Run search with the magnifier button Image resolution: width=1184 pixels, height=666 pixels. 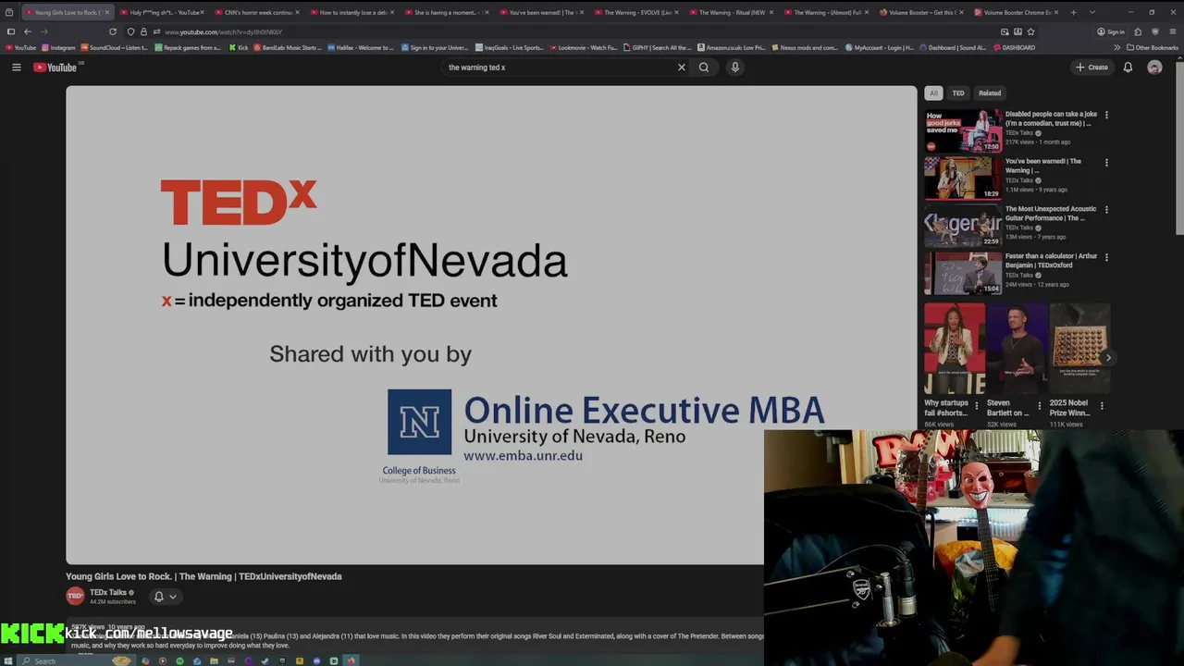click(x=704, y=68)
